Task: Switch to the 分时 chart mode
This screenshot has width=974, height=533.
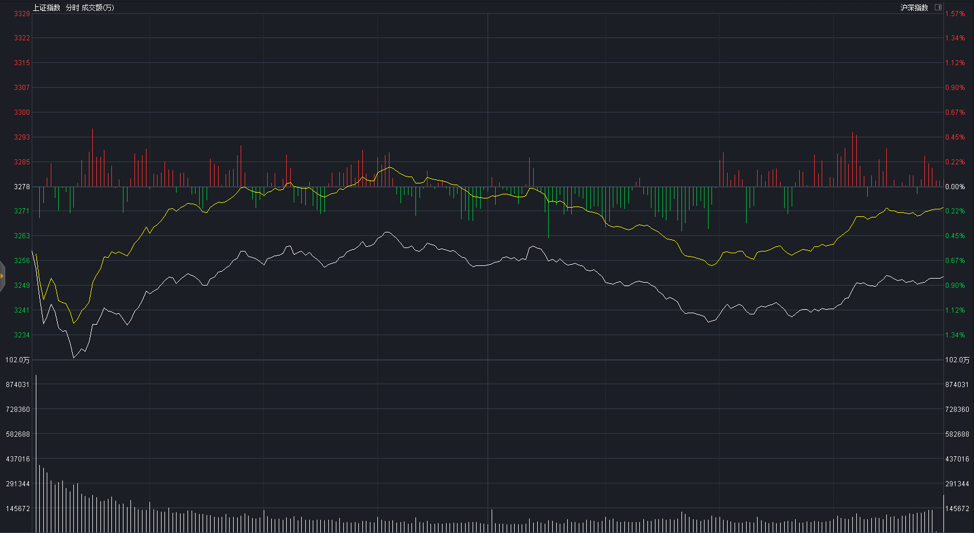Action: (72, 7)
